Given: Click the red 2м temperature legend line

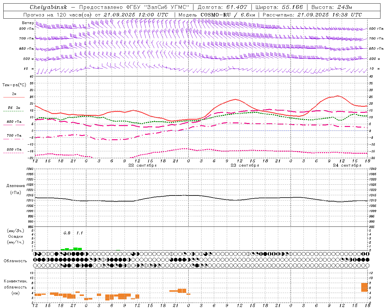Looking at the screenshot, I should click(x=14, y=97).
